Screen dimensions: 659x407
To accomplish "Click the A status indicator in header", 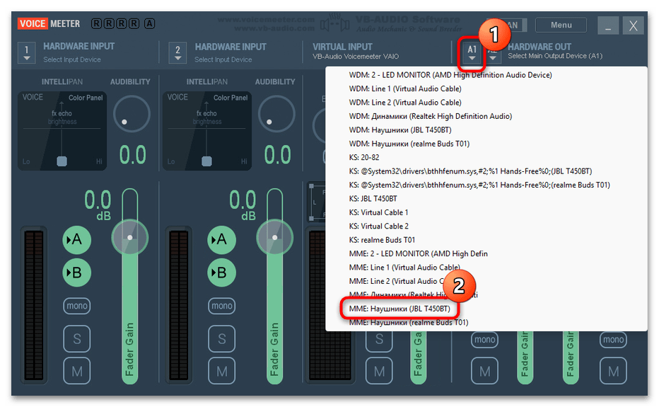I will click(x=150, y=23).
